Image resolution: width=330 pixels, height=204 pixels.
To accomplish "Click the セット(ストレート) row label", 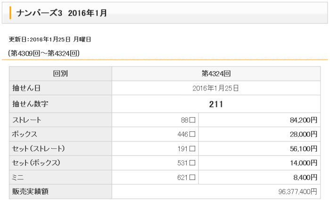I will (39, 149).
